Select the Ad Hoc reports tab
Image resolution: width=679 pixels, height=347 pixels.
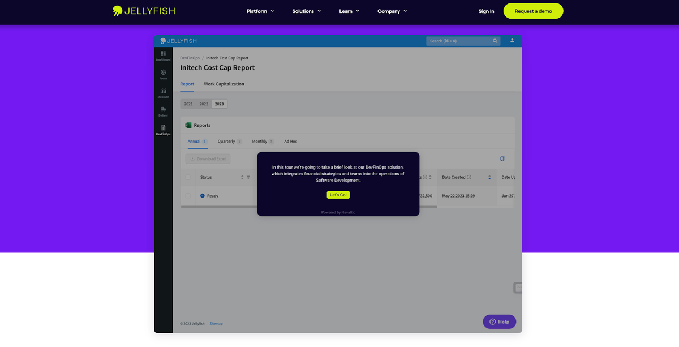(x=291, y=141)
